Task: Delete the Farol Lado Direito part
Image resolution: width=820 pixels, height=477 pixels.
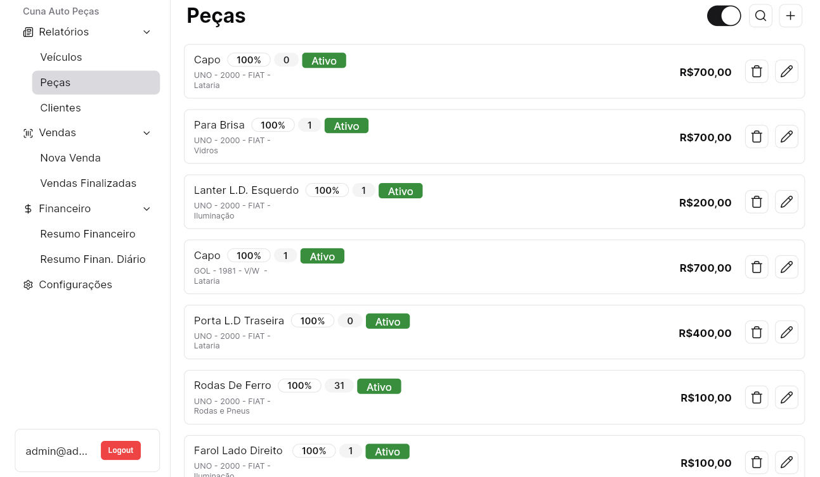Action: [x=756, y=462]
